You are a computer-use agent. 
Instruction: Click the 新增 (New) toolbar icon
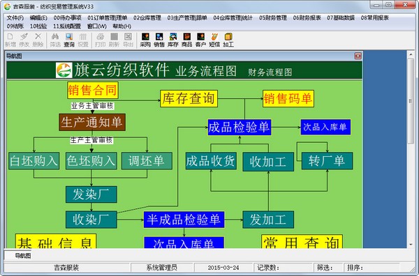point(10,40)
